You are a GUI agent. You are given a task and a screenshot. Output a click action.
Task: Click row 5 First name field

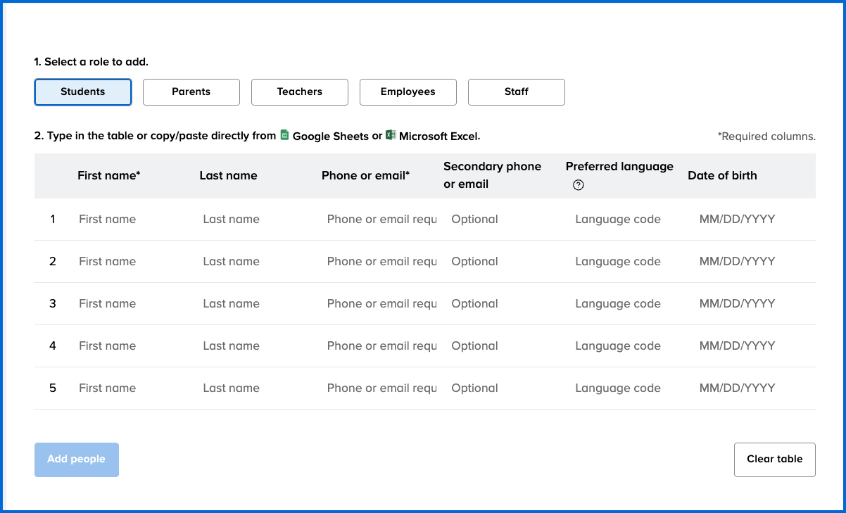coord(130,388)
